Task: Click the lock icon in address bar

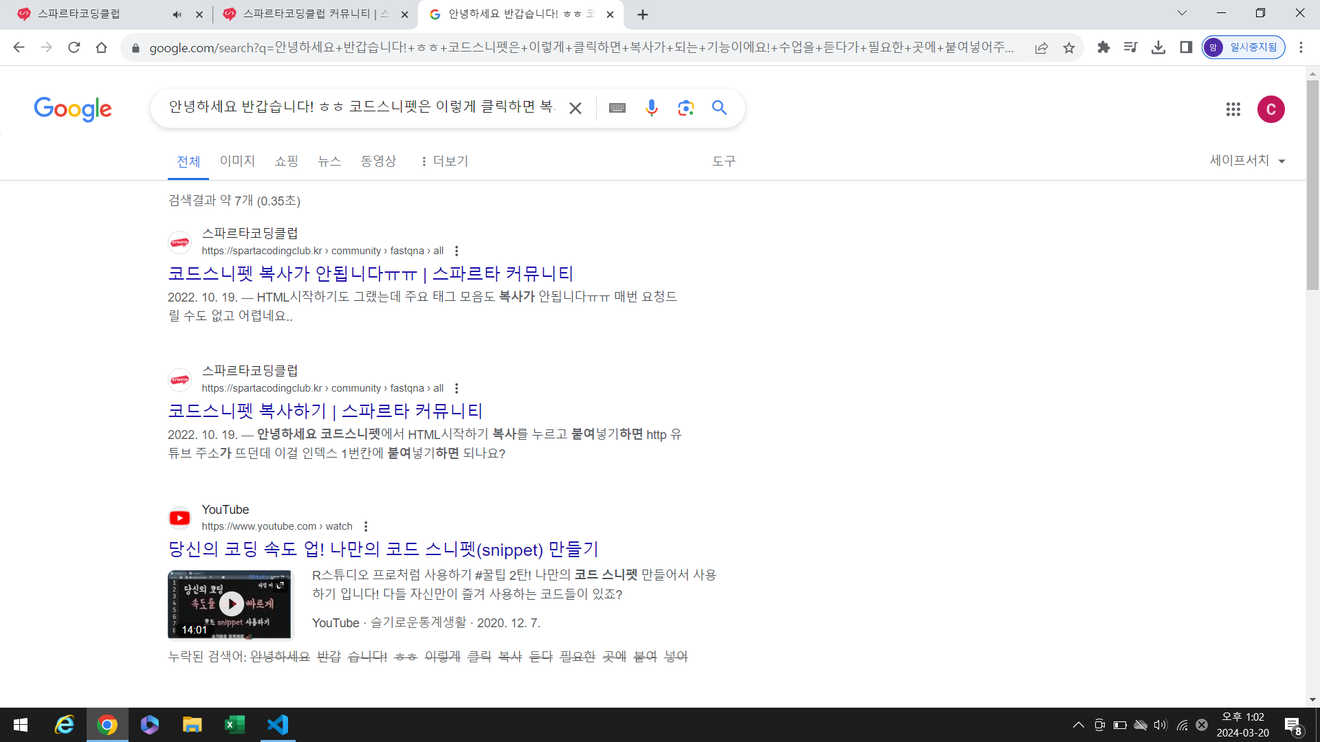Action: click(135, 48)
